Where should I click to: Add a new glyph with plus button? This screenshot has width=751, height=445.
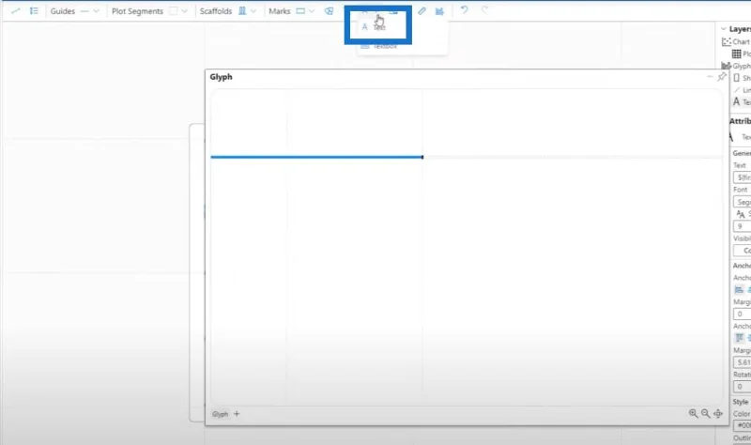pos(237,414)
